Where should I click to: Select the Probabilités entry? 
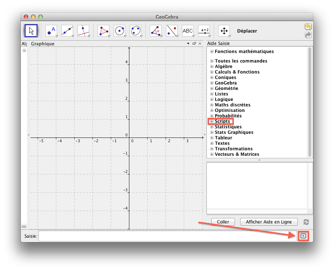coord(228,116)
